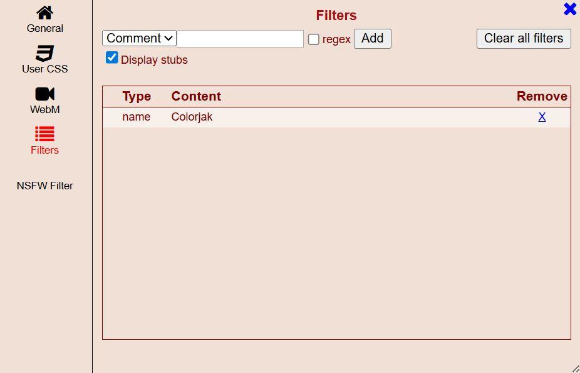The image size is (580, 373).
Task: Open the User CSS icon
Action: [44, 53]
